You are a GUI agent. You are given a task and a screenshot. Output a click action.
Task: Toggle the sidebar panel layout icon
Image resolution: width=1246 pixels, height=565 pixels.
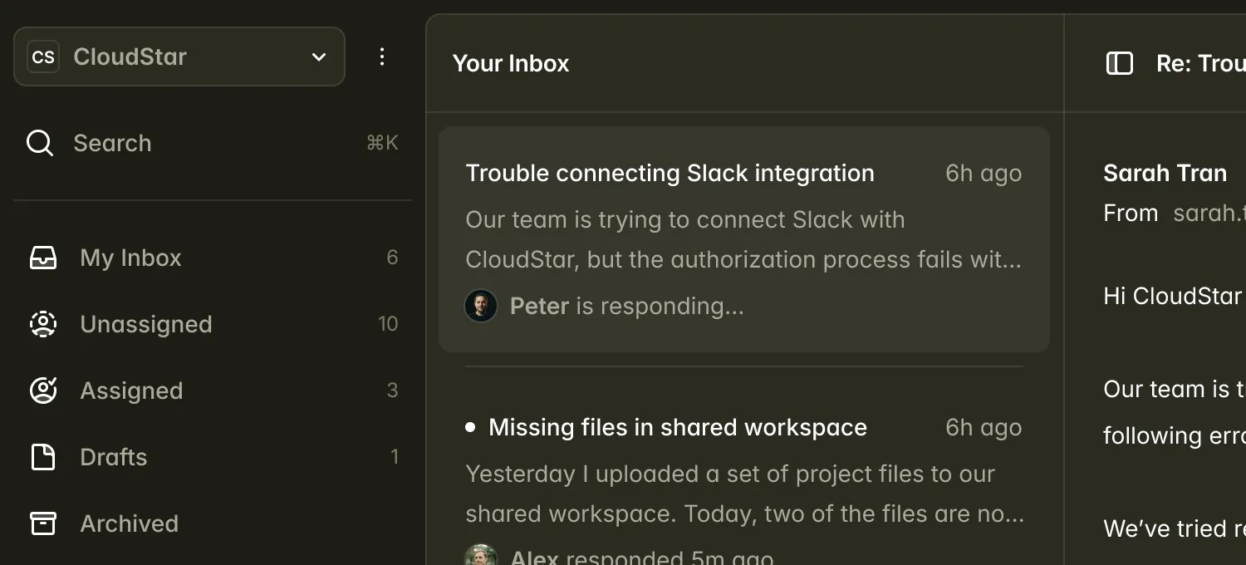[1120, 63]
